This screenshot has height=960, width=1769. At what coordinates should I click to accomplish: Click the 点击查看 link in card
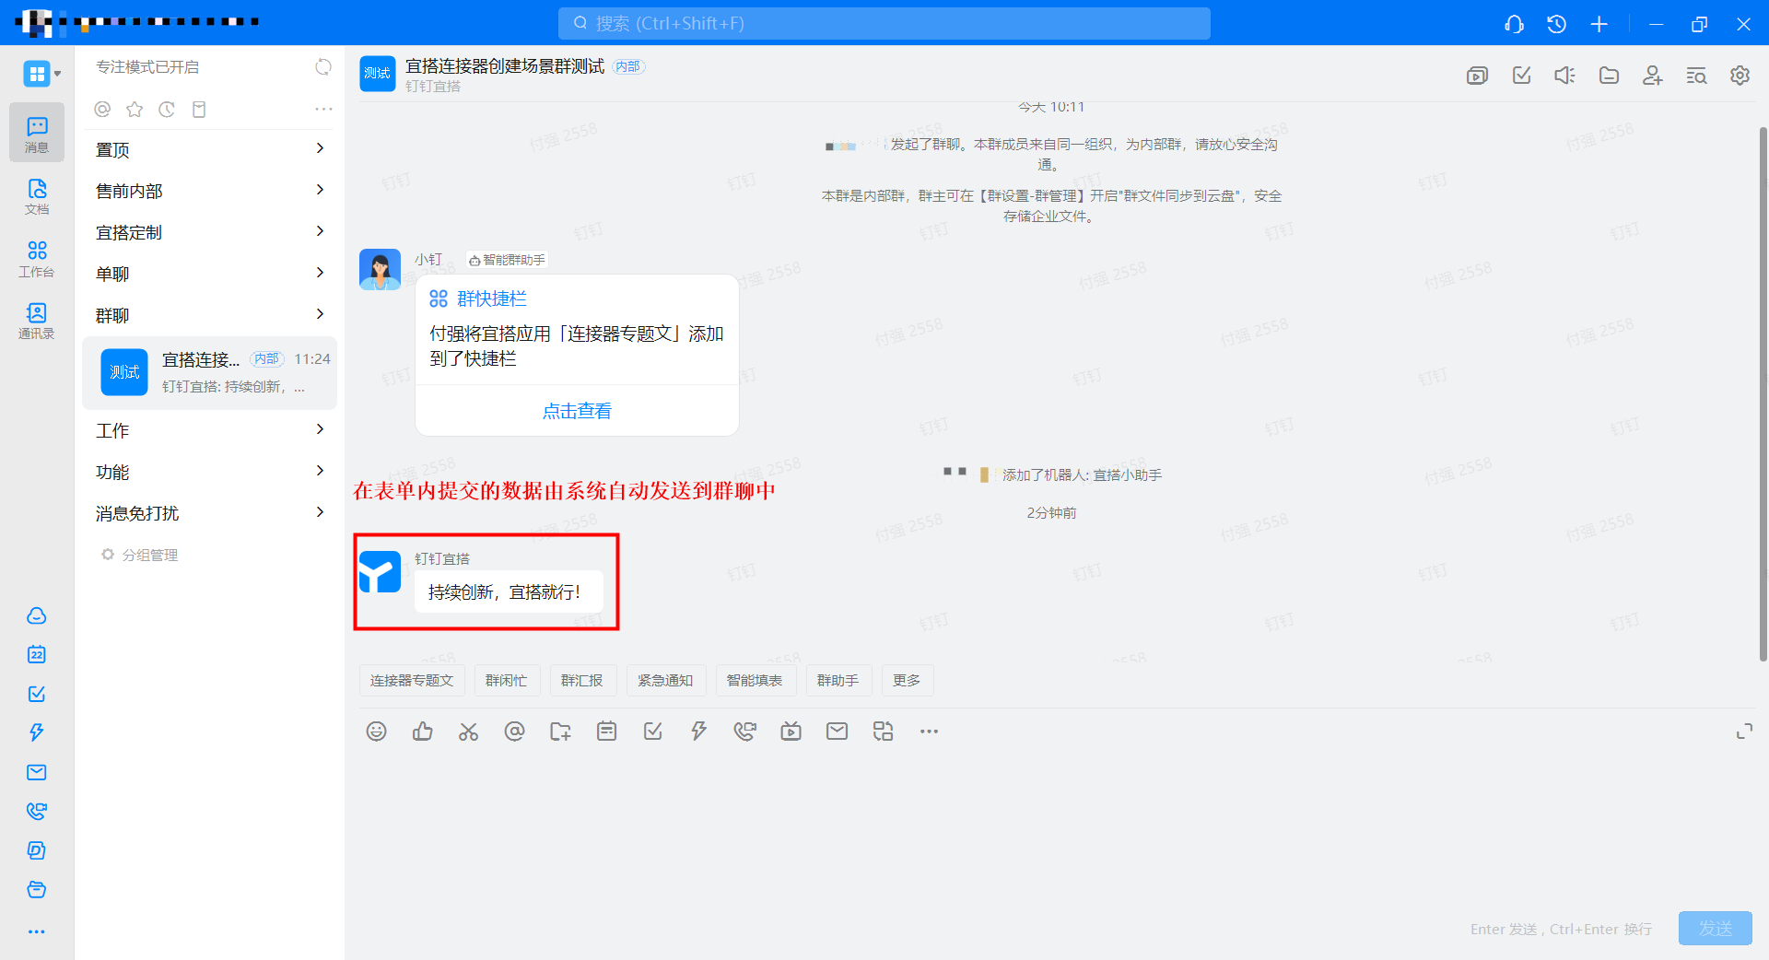(577, 411)
